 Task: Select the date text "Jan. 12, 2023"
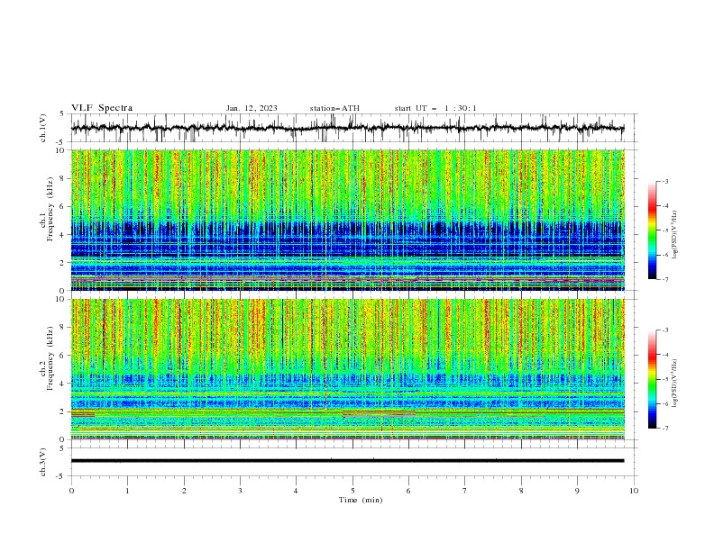[252, 108]
